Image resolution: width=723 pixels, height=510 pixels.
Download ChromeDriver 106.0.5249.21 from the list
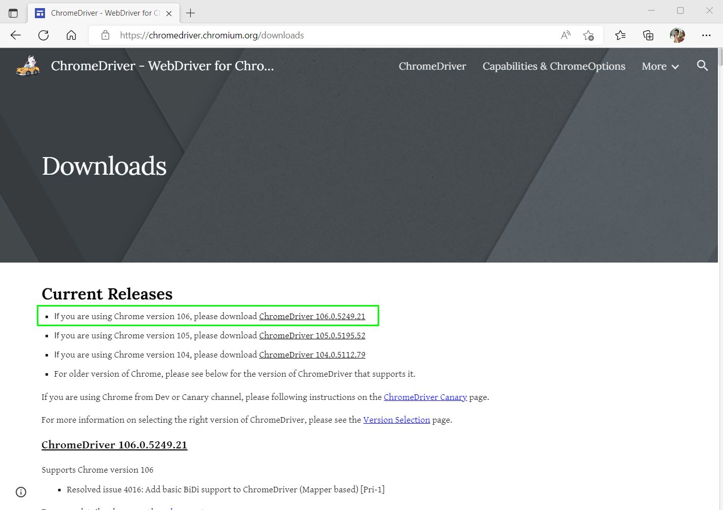click(x=312, y=317)
